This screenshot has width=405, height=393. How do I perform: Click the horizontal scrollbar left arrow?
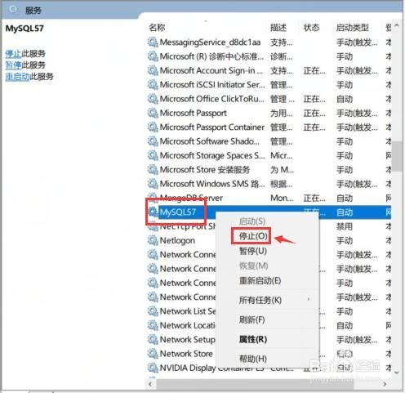[x=150, y=384]
